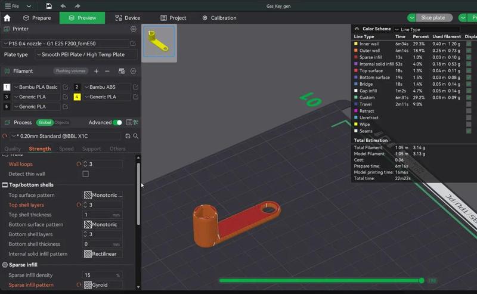
Task: Click the Home icon in top bar
Action: (7, 18)
